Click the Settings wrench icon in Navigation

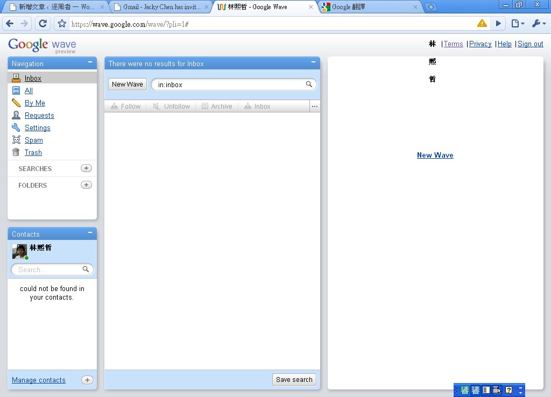click(16, 127)
